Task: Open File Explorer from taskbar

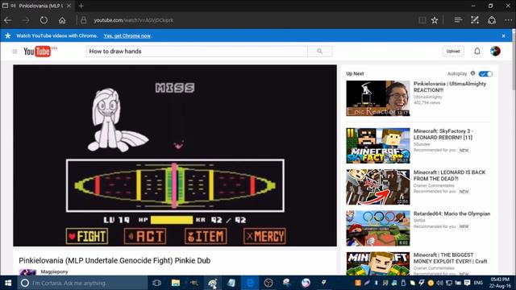Action: [x=176, y=283]
